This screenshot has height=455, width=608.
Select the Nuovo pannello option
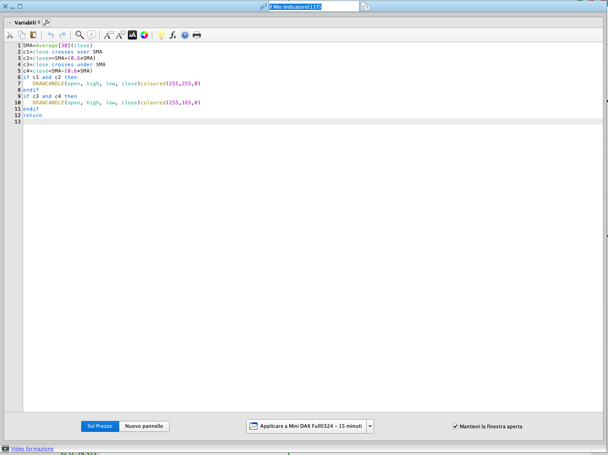144,426
